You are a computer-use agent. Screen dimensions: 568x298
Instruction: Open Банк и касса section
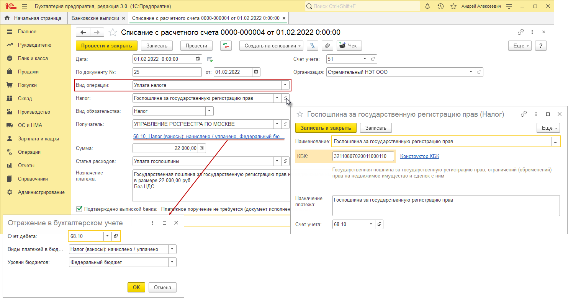[33, 59]
